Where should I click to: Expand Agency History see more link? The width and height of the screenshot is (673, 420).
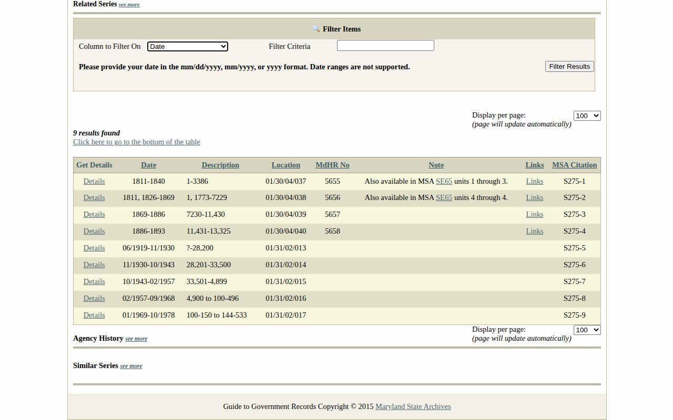pyautogui.click(x=136, y=339)
